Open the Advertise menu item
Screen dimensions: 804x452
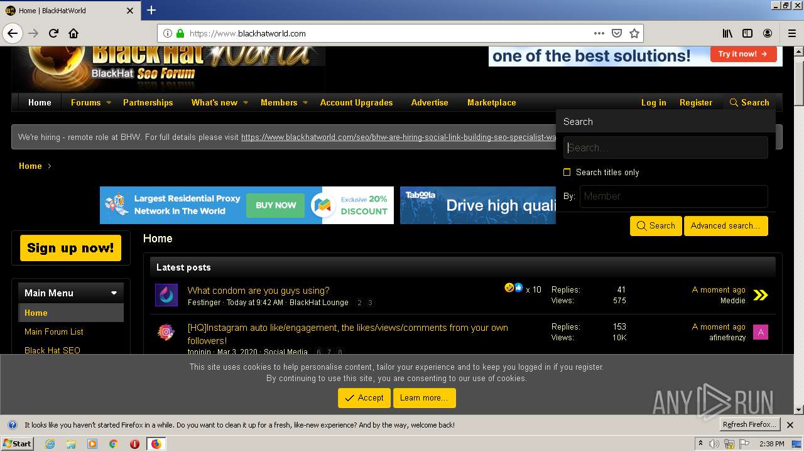pyautogui.click(x=430, y=102)
